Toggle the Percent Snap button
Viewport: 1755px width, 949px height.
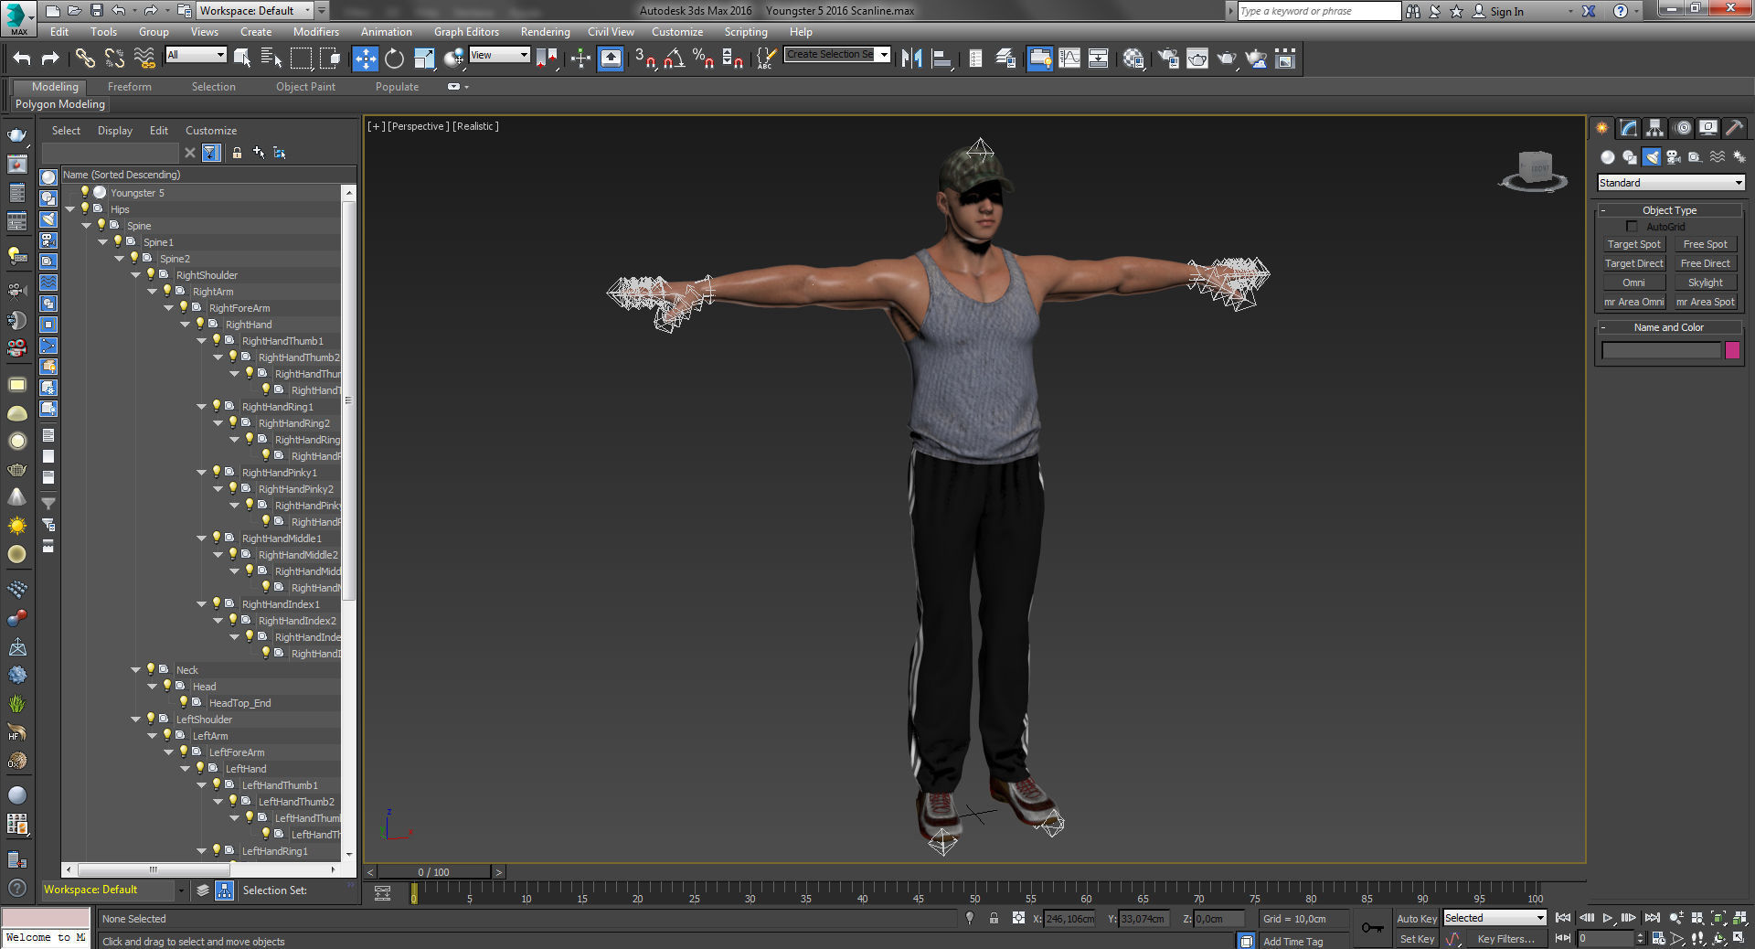tap(703, 59)
